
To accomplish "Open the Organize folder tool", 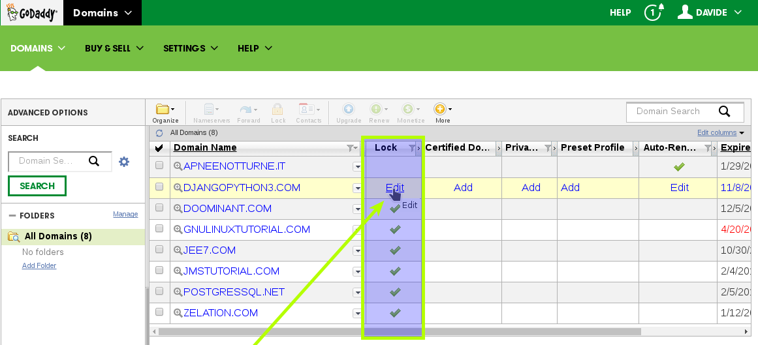I will coord(165,113).
